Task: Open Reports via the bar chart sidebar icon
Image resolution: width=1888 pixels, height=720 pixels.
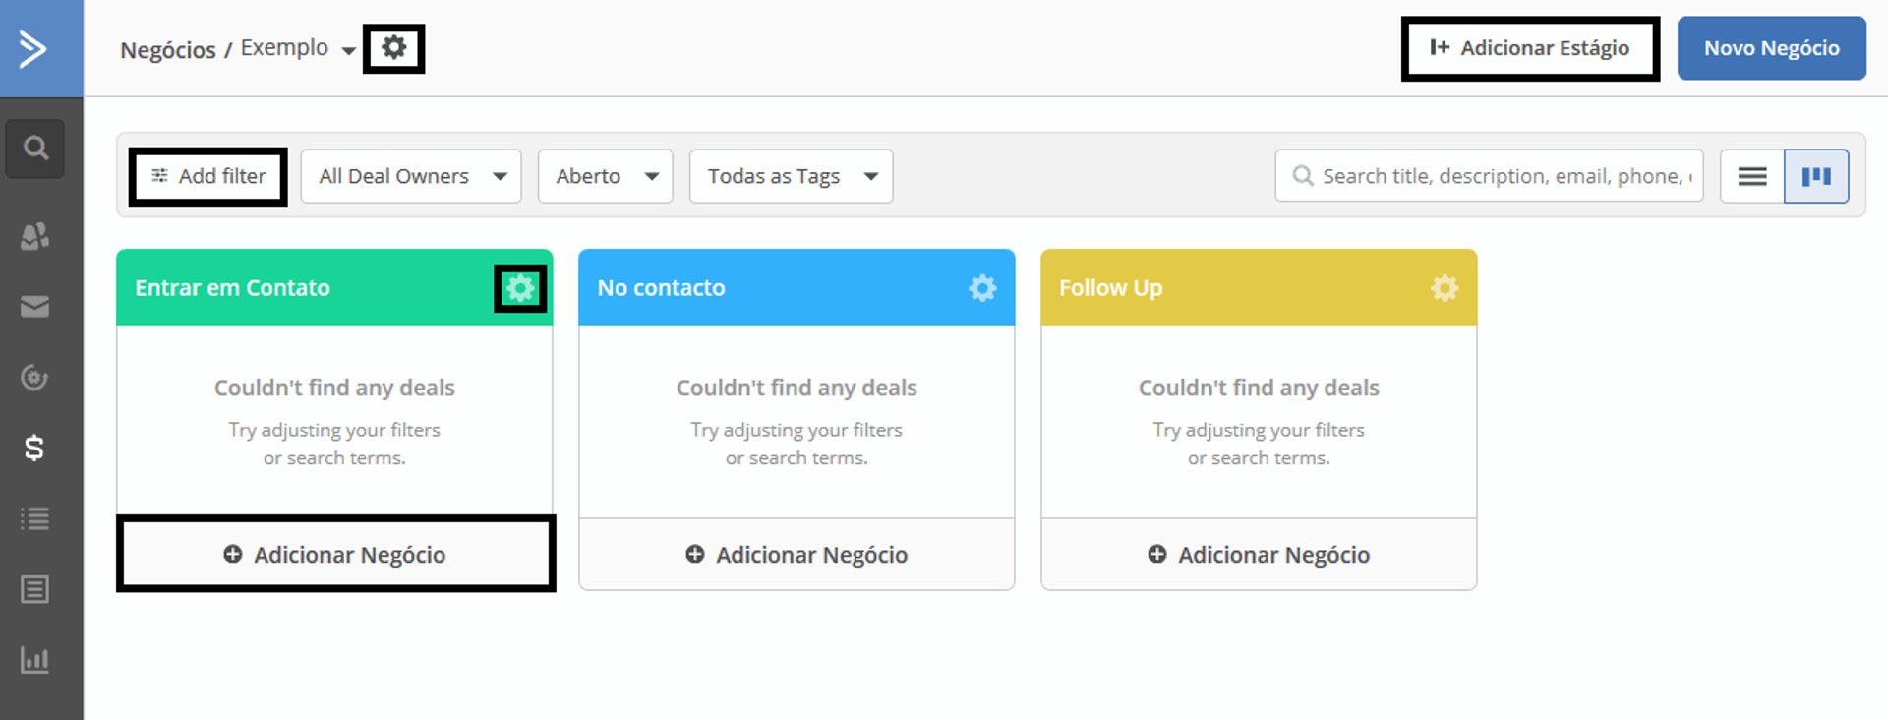Action: 34,660
